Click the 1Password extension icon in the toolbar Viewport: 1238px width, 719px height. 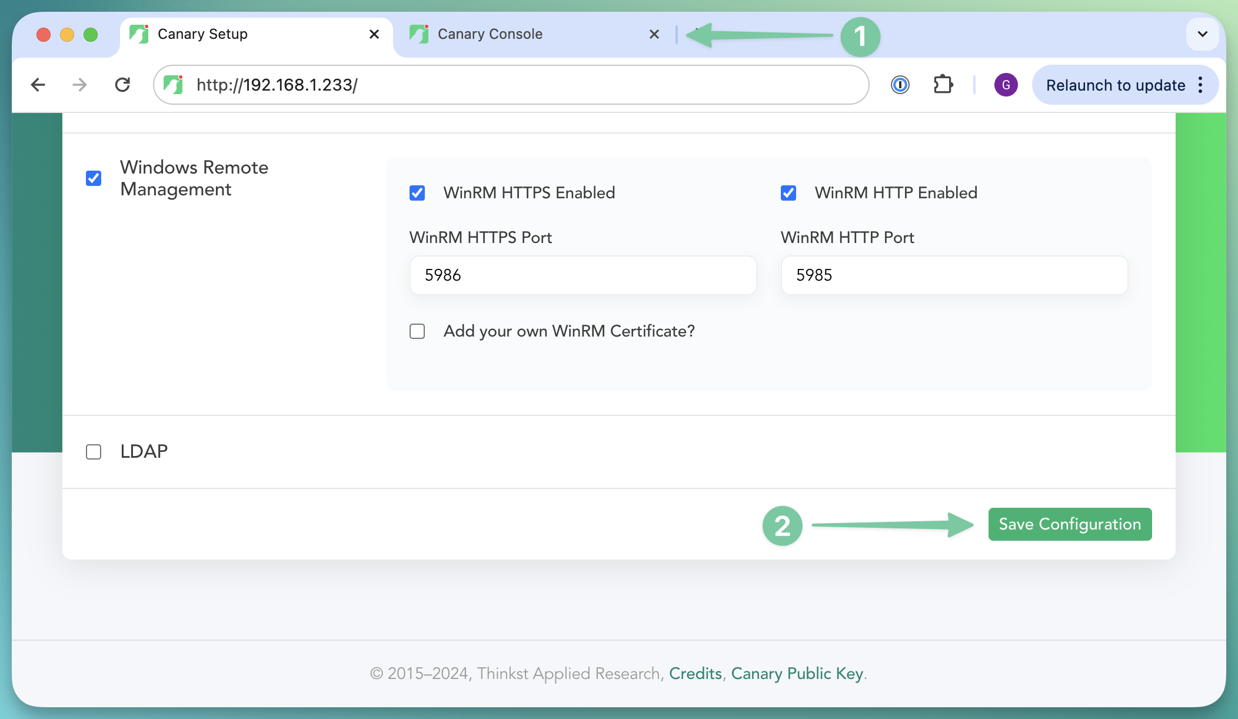click(x=900, y=85)
